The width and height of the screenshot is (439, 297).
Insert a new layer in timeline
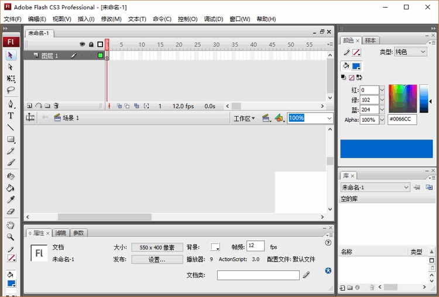point(29,105)
